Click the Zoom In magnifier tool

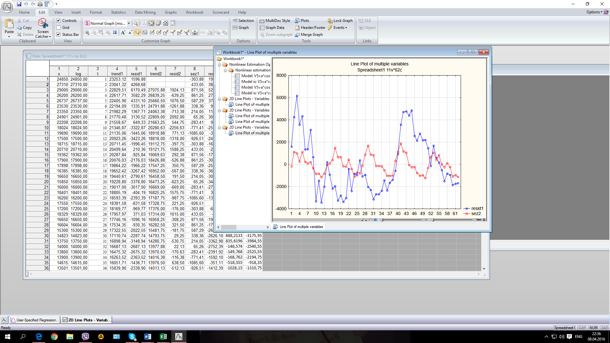click(87, 33)
